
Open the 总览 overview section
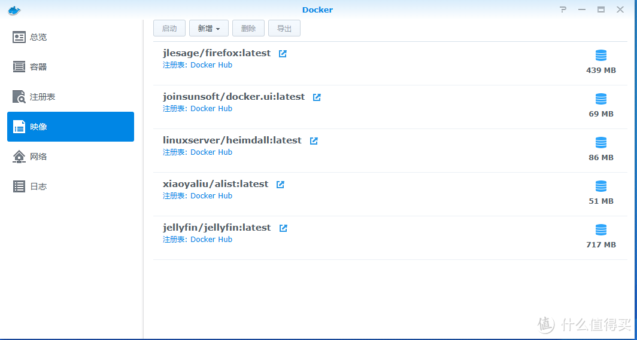71,37
